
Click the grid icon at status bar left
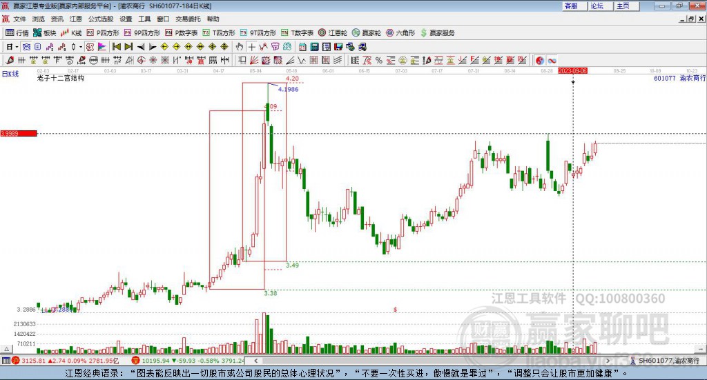pos(6,361)
